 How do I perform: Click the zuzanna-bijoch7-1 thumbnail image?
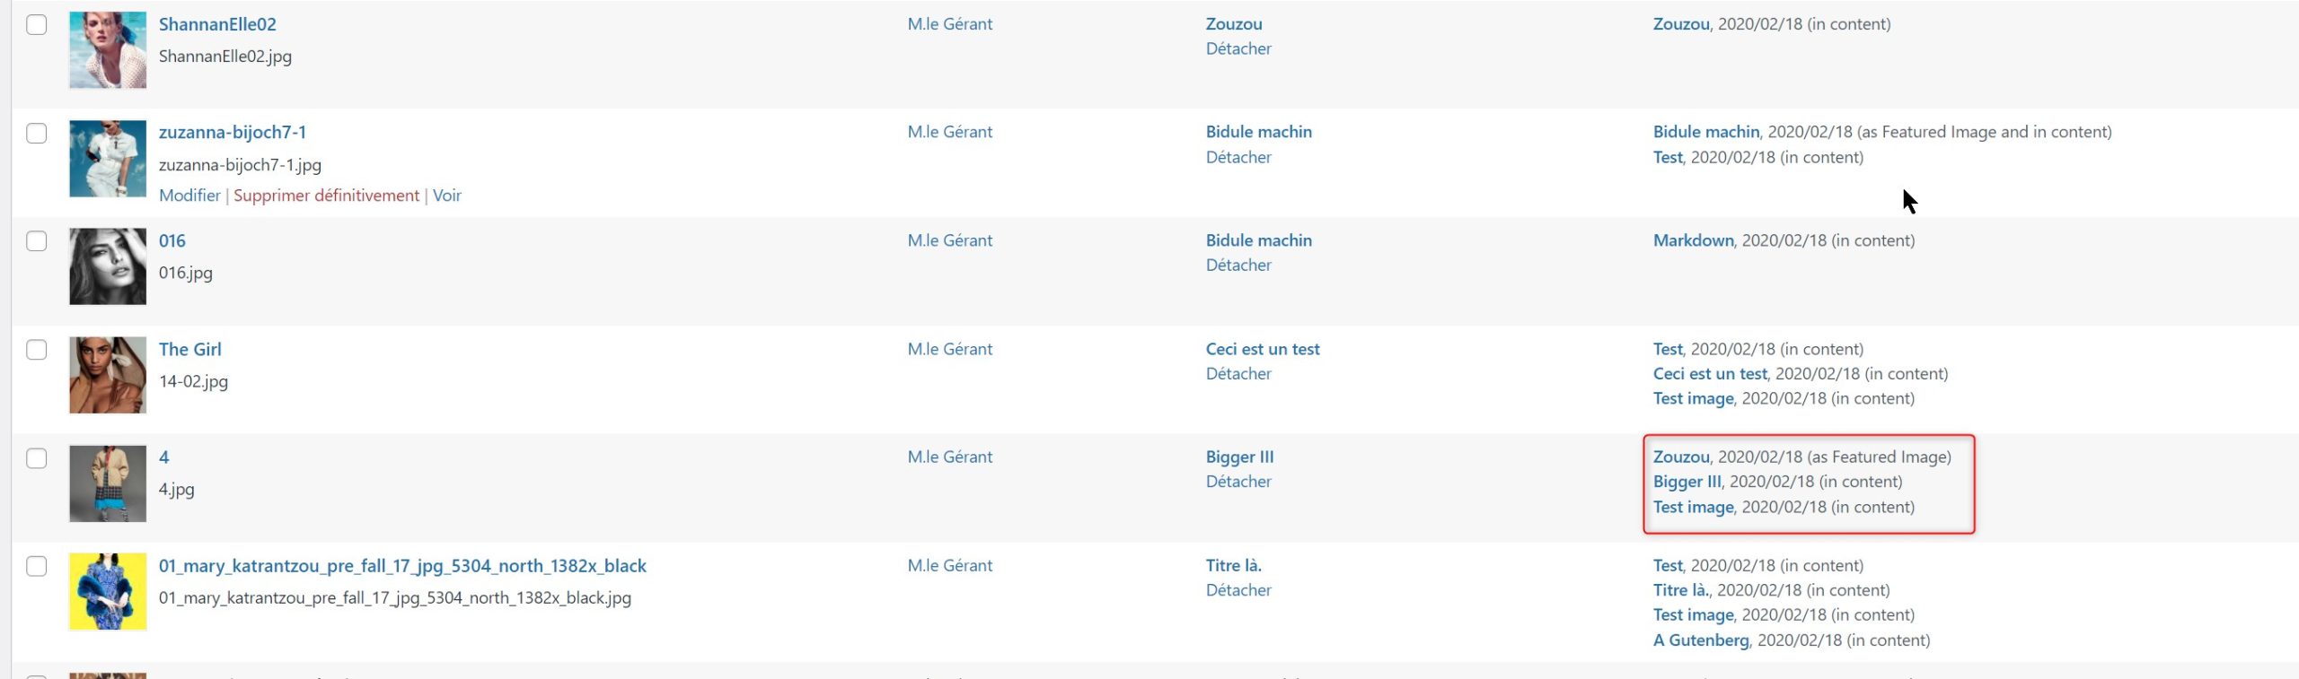tap(108, 159)
